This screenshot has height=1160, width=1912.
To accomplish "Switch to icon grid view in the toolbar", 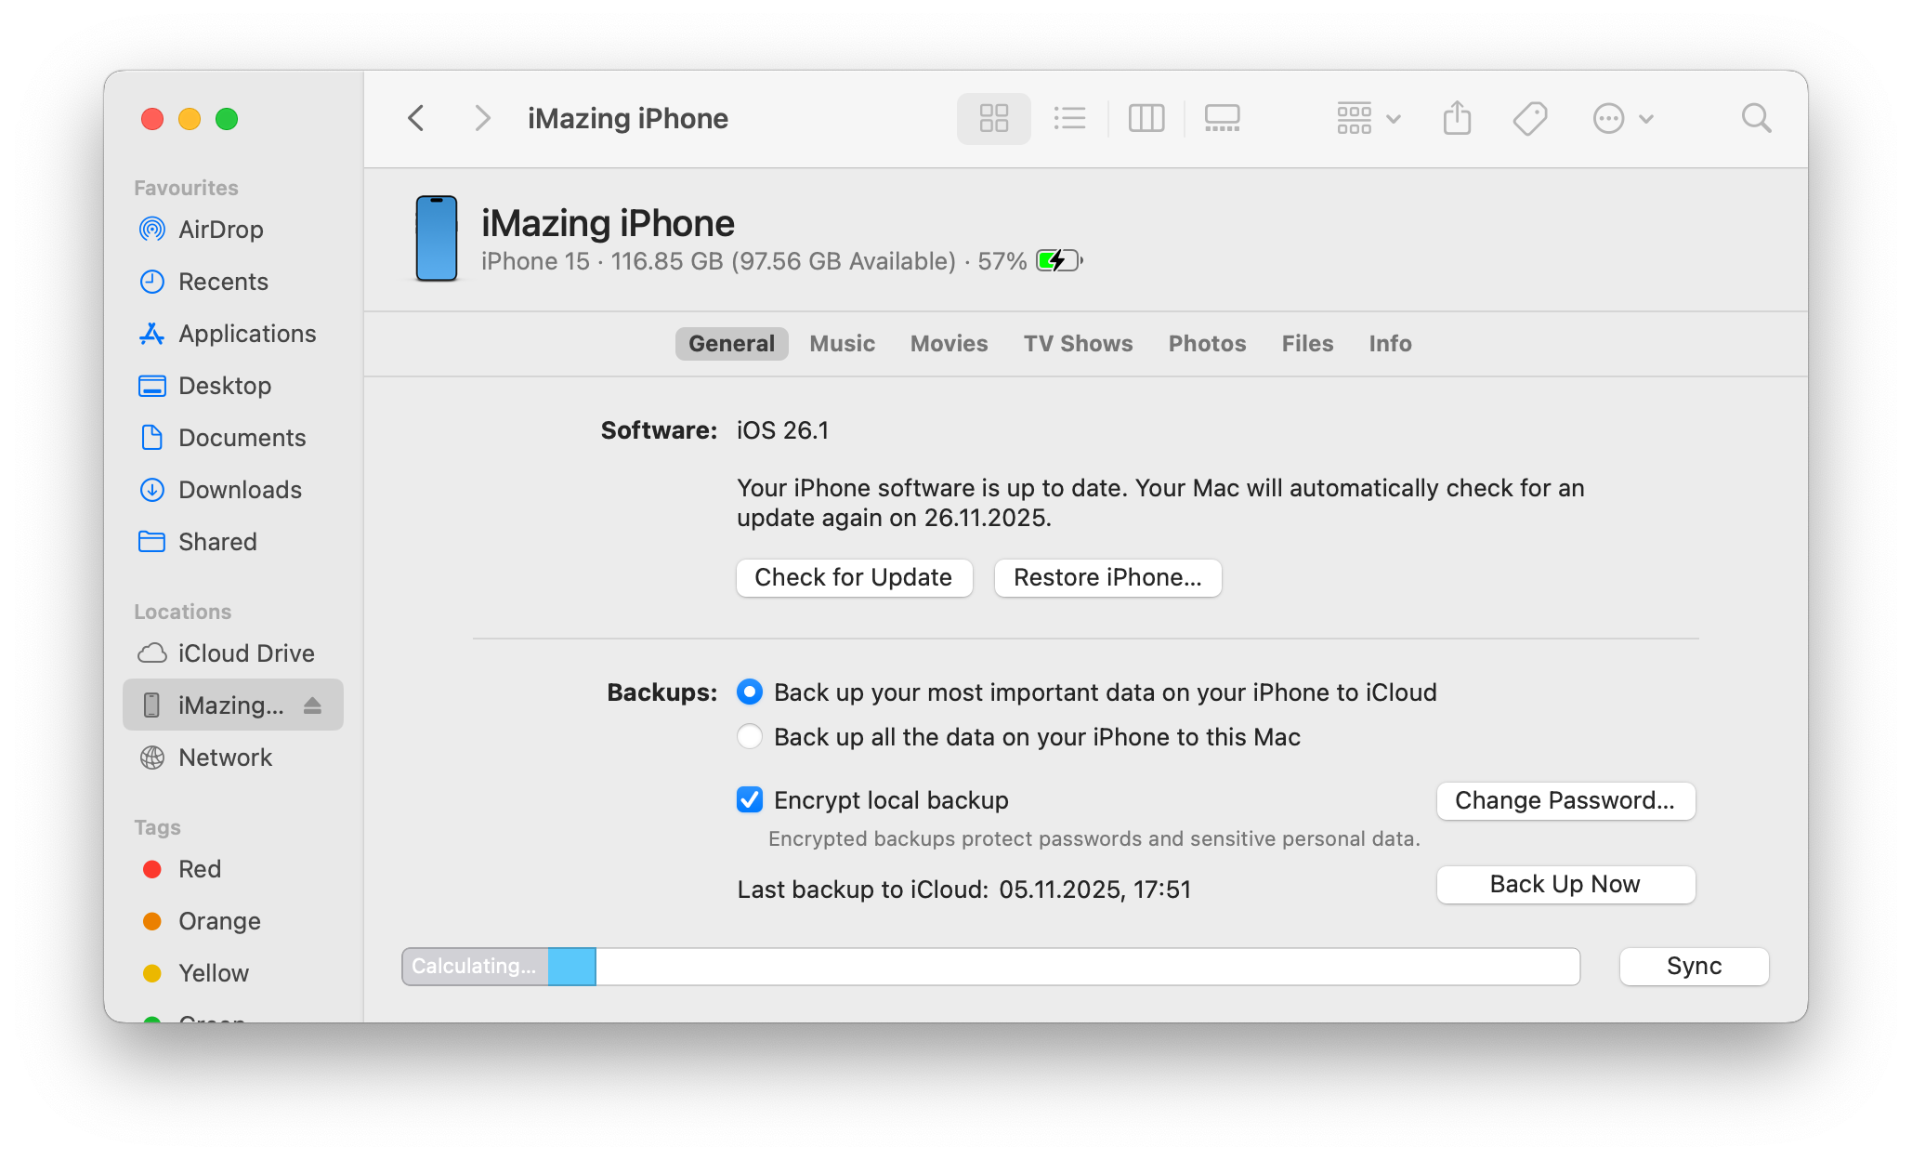I will (x=993, y=118).
